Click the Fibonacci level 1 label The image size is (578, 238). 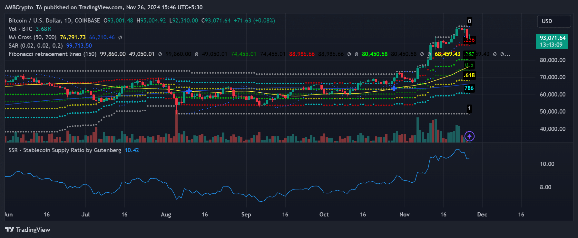click(x=469, y=109)
